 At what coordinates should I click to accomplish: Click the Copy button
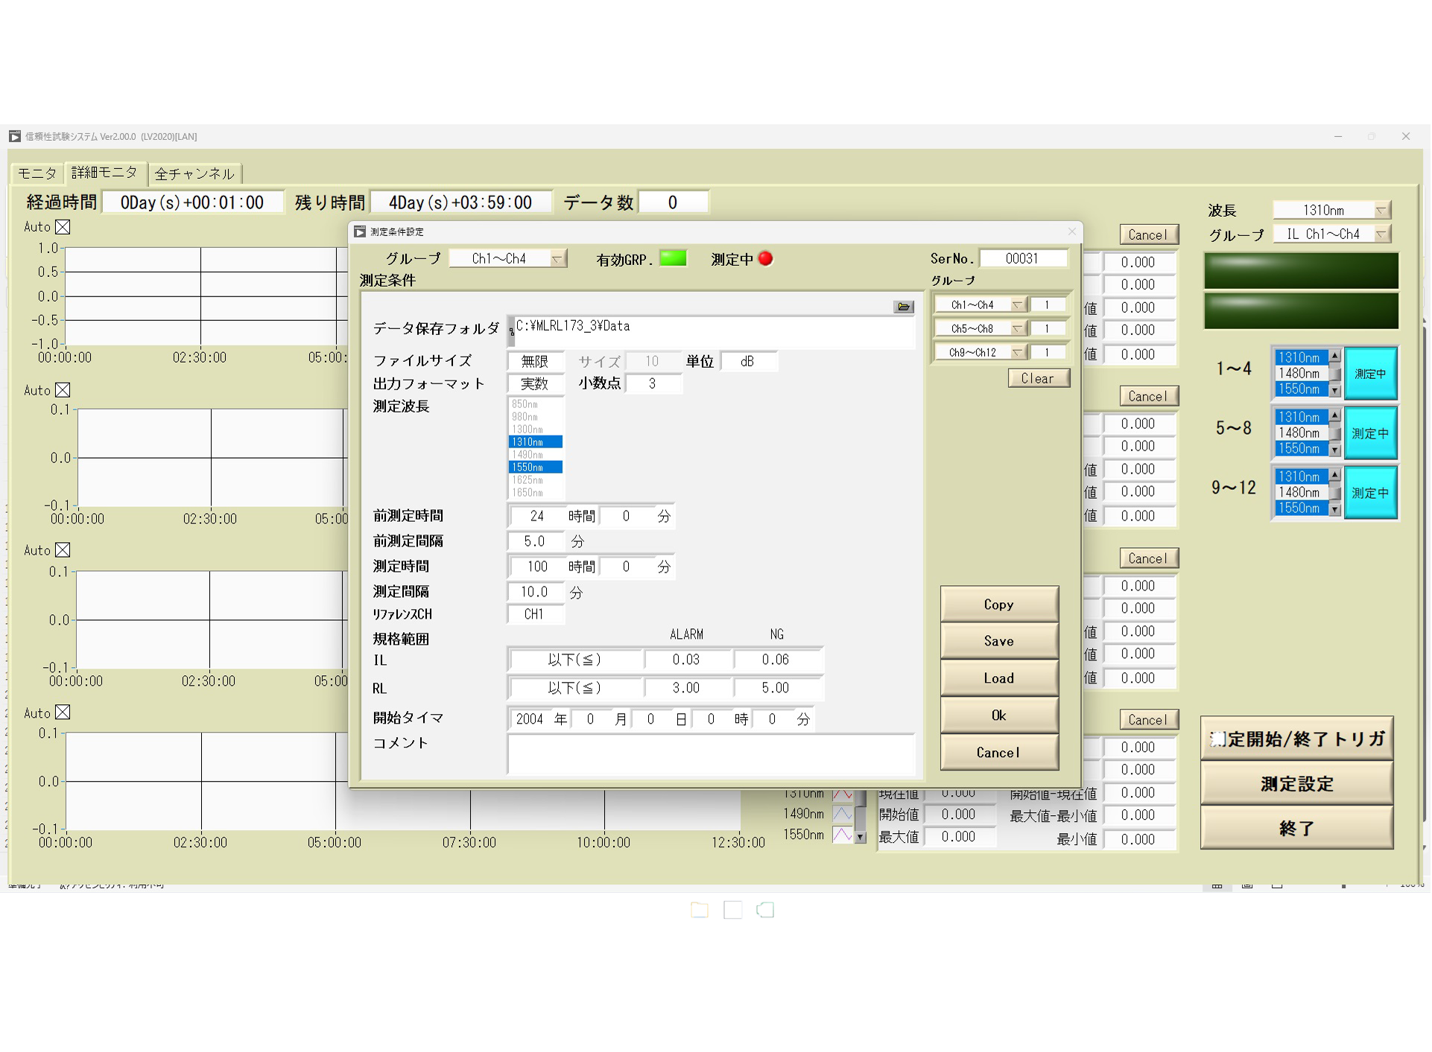[999, 604]
